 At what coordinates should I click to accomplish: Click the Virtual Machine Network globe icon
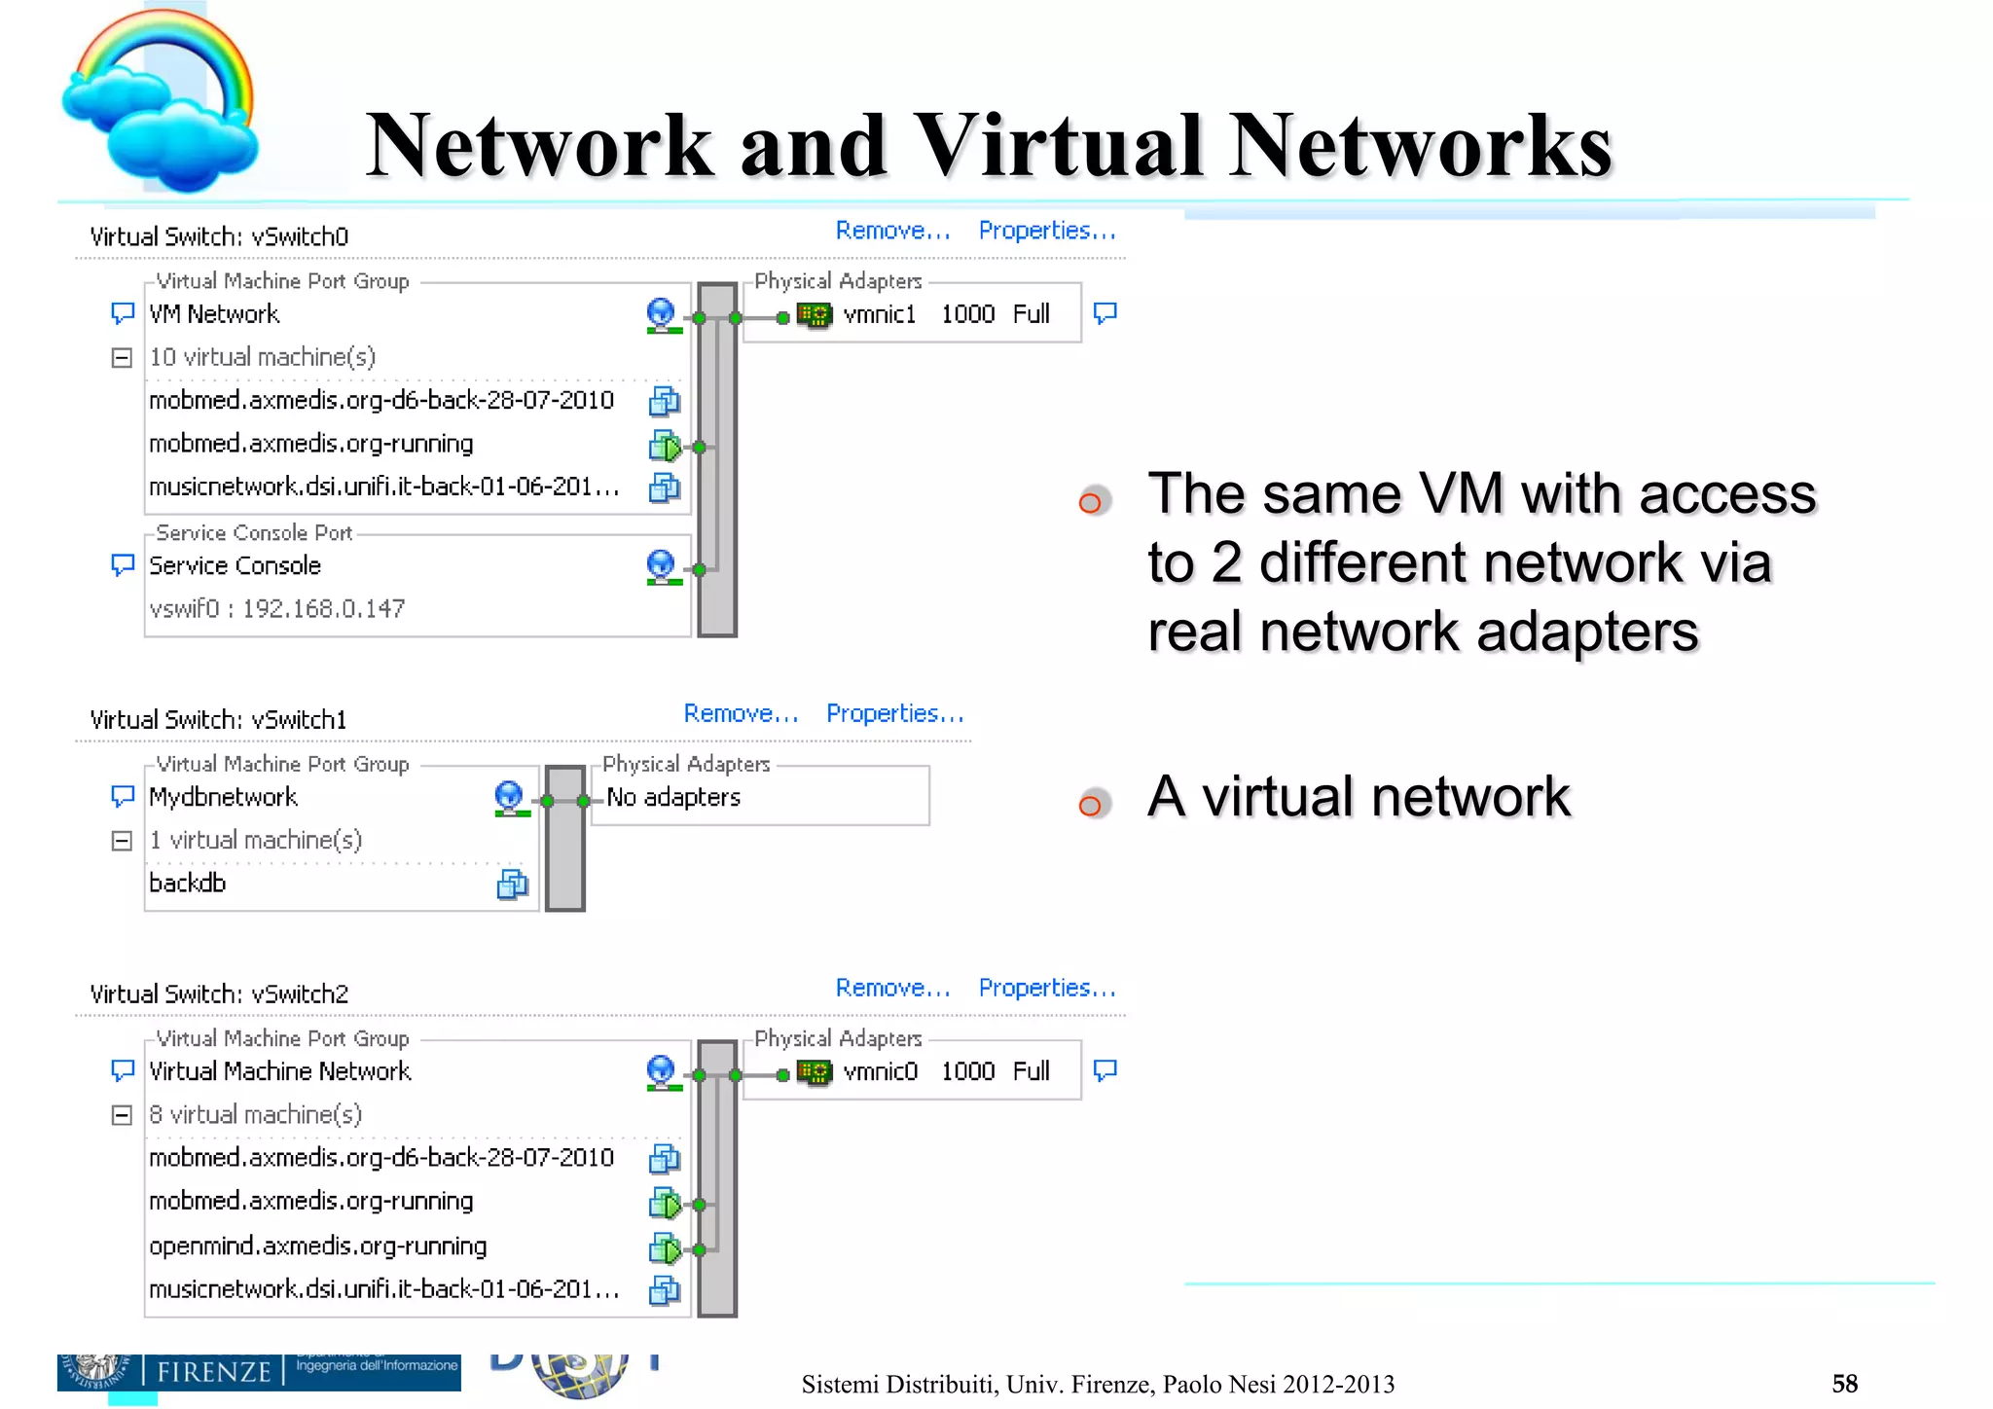pyautogui.click(x=663, y=1072)
